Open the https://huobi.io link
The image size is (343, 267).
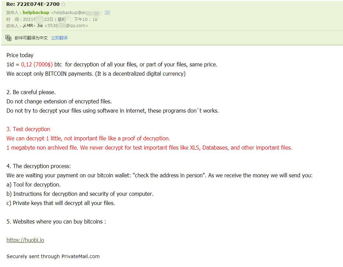[25, 240]
